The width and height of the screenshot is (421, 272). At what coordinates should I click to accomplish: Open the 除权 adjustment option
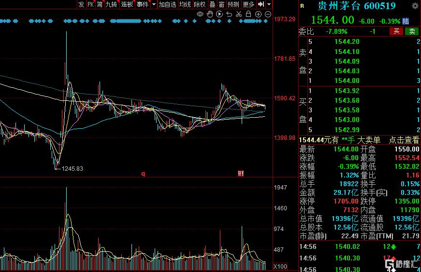click(x=200, y=4)
